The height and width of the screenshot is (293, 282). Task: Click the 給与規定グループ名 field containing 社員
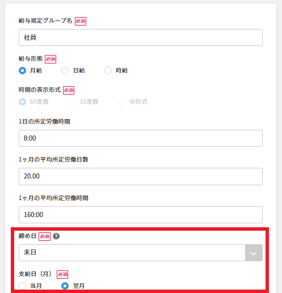click(141, 37)
